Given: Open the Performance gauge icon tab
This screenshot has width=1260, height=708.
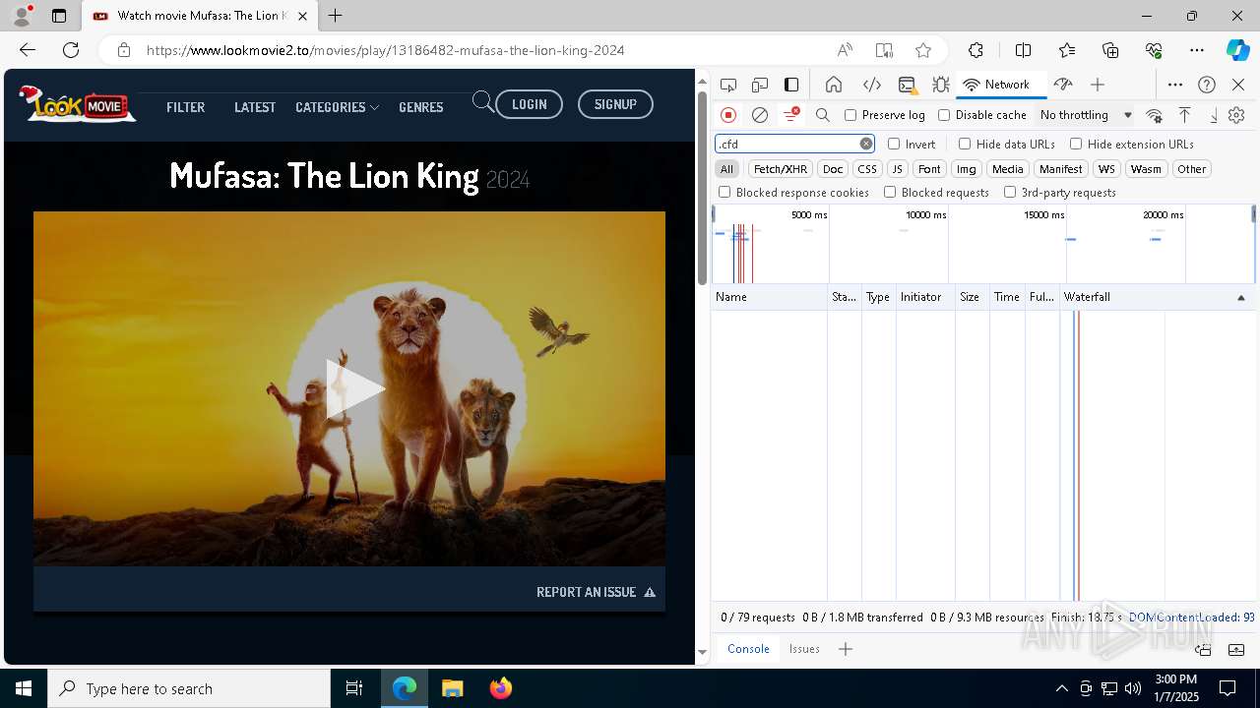Looking at the screenshot, I should pyautogui.click(x=1062, y=85).
